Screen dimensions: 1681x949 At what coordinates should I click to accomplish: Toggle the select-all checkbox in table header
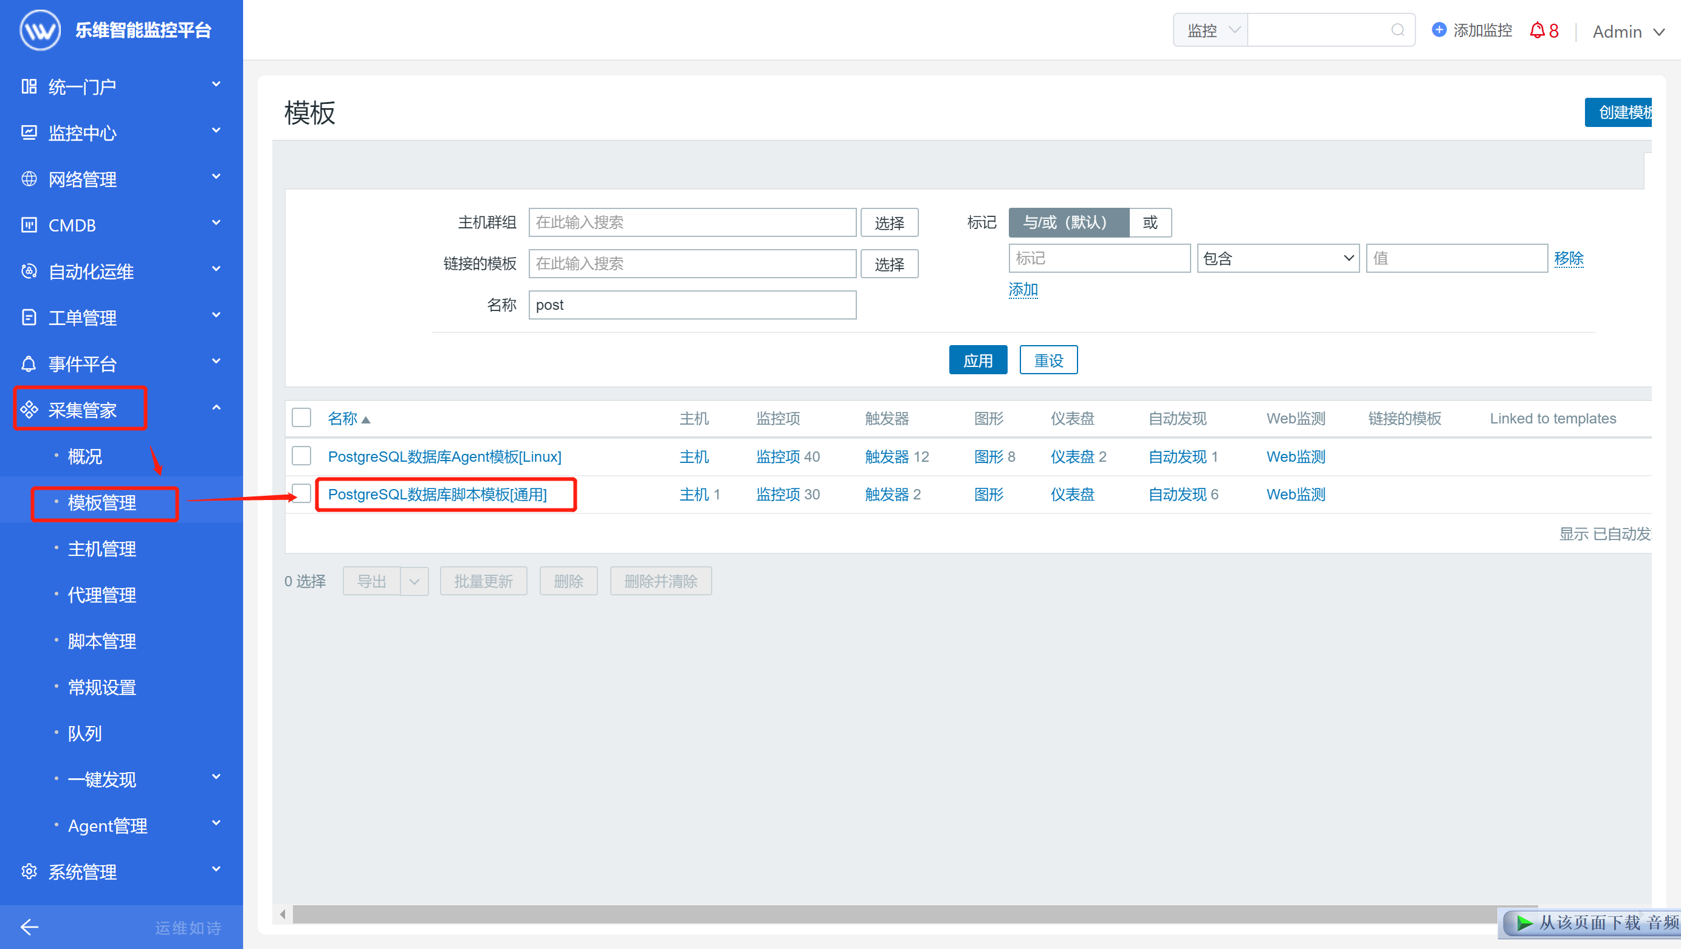coord(301,417)
